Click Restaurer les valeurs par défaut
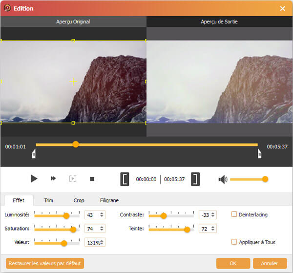The width and height of the screenshot is (293, 273). click(45, 263)
